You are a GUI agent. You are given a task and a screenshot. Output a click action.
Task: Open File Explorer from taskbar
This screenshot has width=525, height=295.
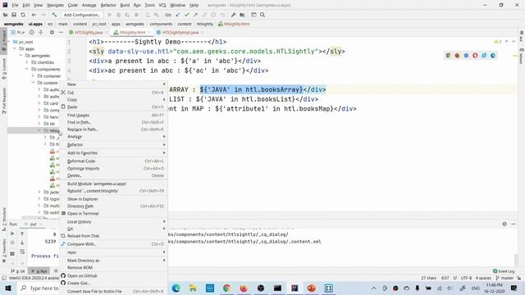point(193,288)
